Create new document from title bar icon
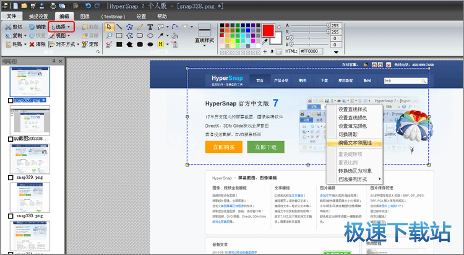This screenshot has height=255, width=464. pos(15,6)
